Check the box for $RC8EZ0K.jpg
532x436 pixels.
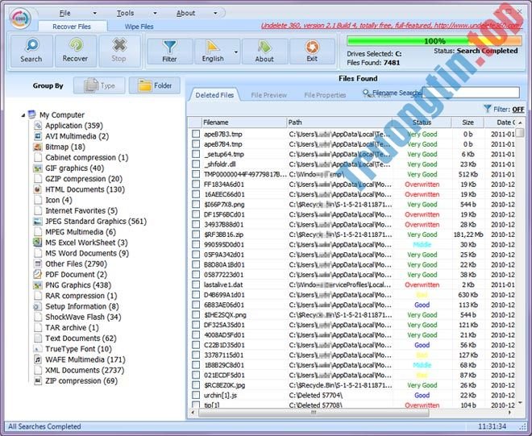point(196,385)
